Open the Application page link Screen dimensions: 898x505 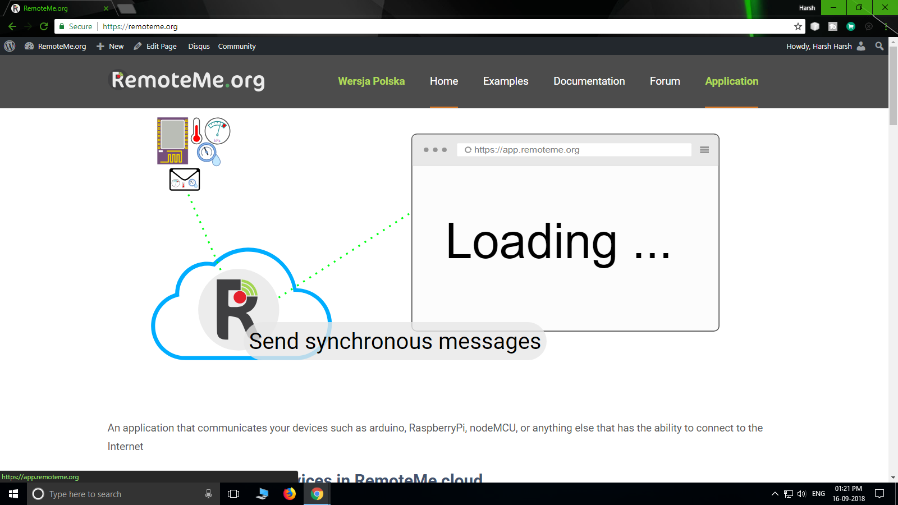(x=731, y=81)
